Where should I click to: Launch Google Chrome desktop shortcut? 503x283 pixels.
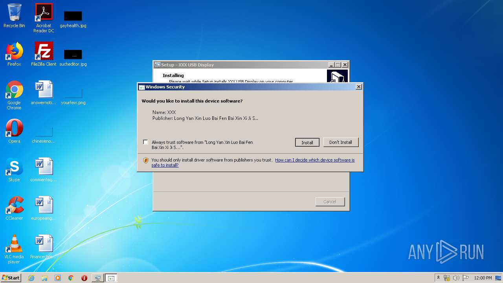[x=14, y=95]
